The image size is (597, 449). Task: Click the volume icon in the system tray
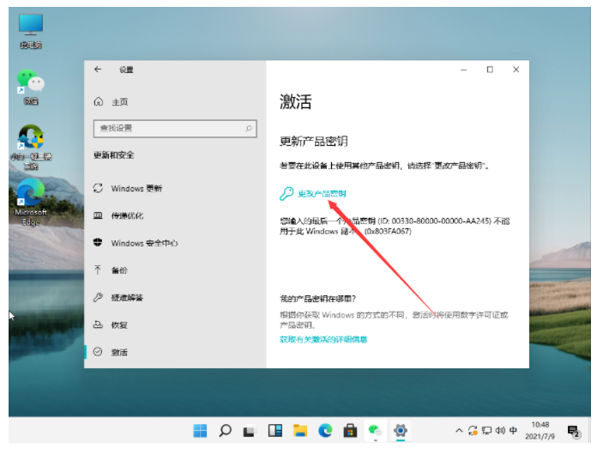499,430
